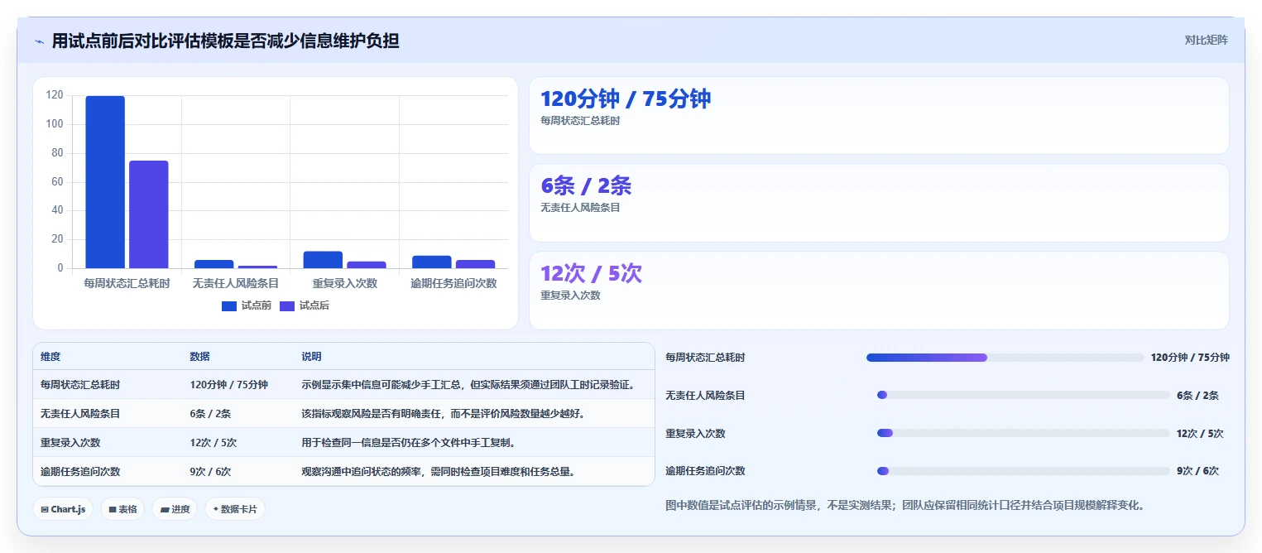
Task: Click the 9次 / 6次 value after the progress bar
Action: tap(1197, 471)
